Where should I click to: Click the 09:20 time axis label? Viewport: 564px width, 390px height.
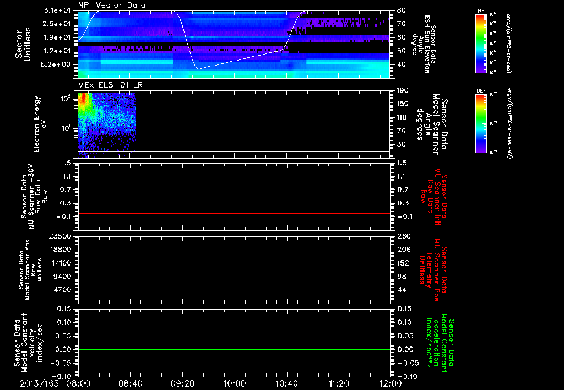tap(182, 383)
